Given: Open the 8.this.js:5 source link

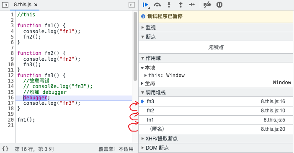Looking at the screenshot, I should point(274,120).
